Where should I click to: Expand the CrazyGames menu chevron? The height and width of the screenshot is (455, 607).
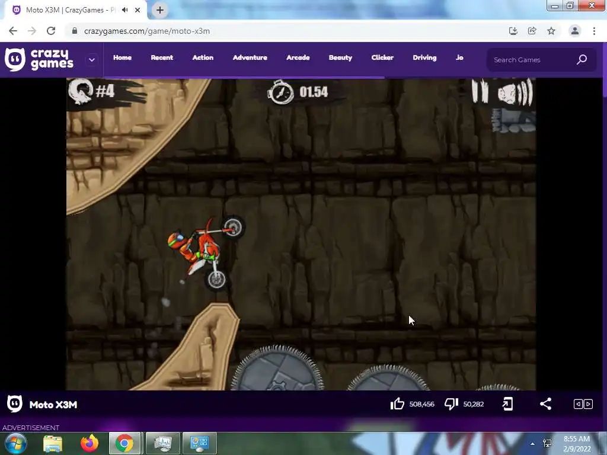click(92, 60)
